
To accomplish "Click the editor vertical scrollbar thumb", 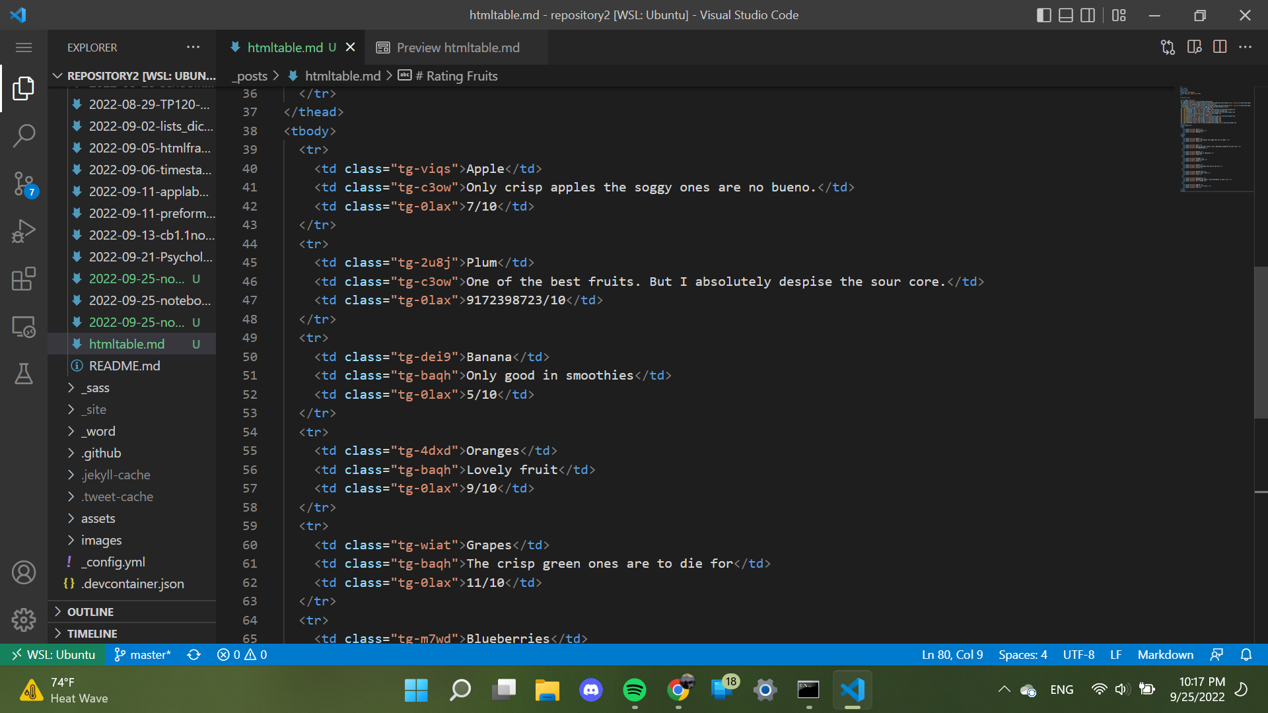I will point(1261,342).
